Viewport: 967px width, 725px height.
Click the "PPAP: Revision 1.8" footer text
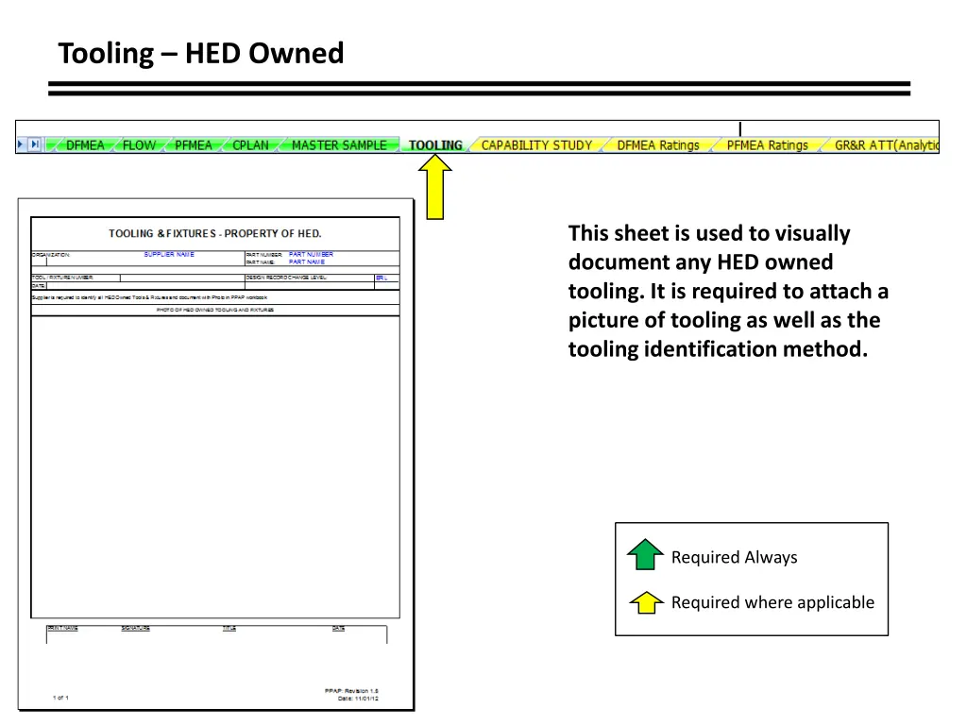click(351, 691)
